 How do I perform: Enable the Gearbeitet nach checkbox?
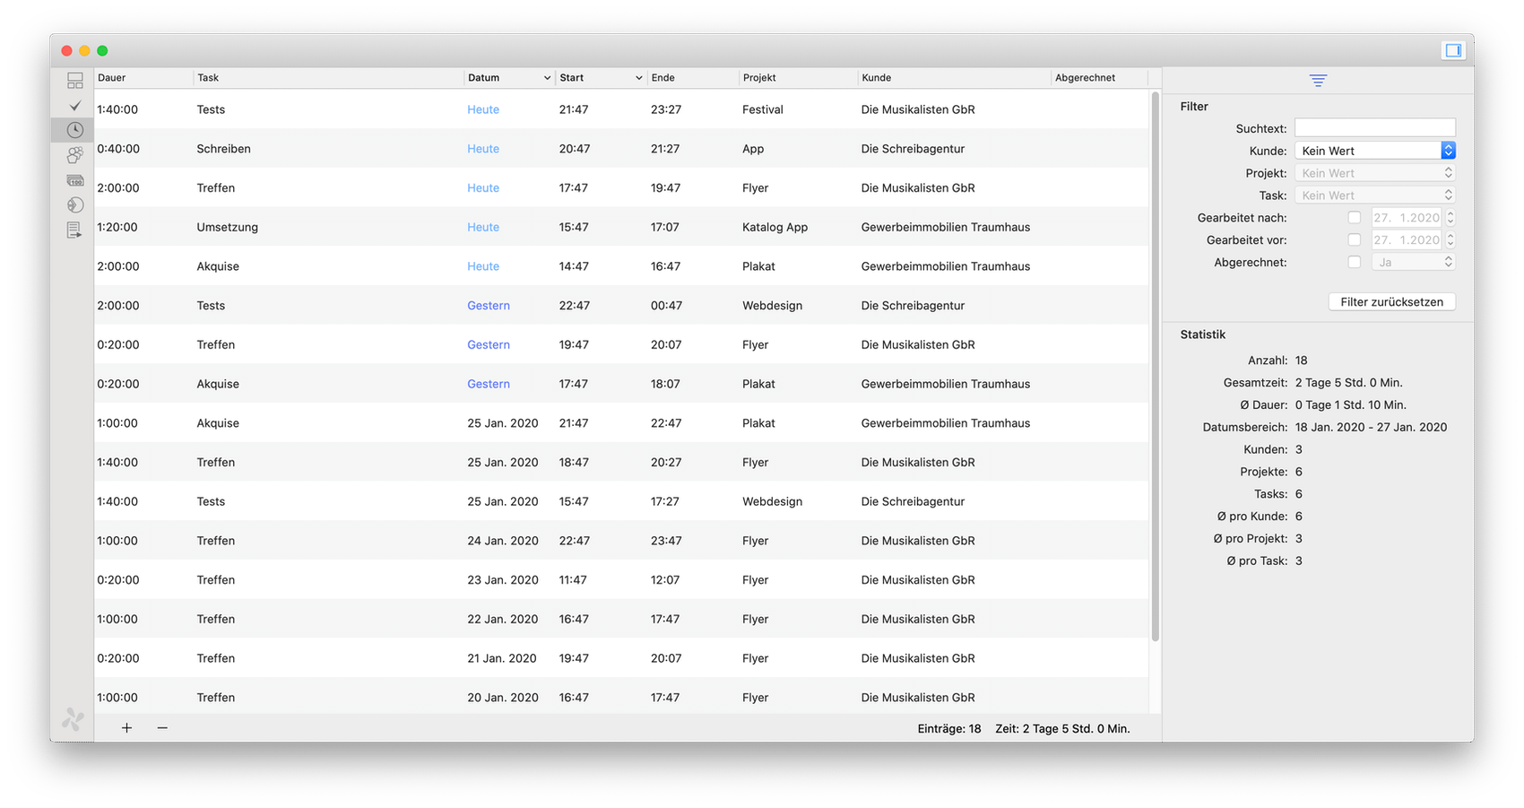click(1355, 218)
